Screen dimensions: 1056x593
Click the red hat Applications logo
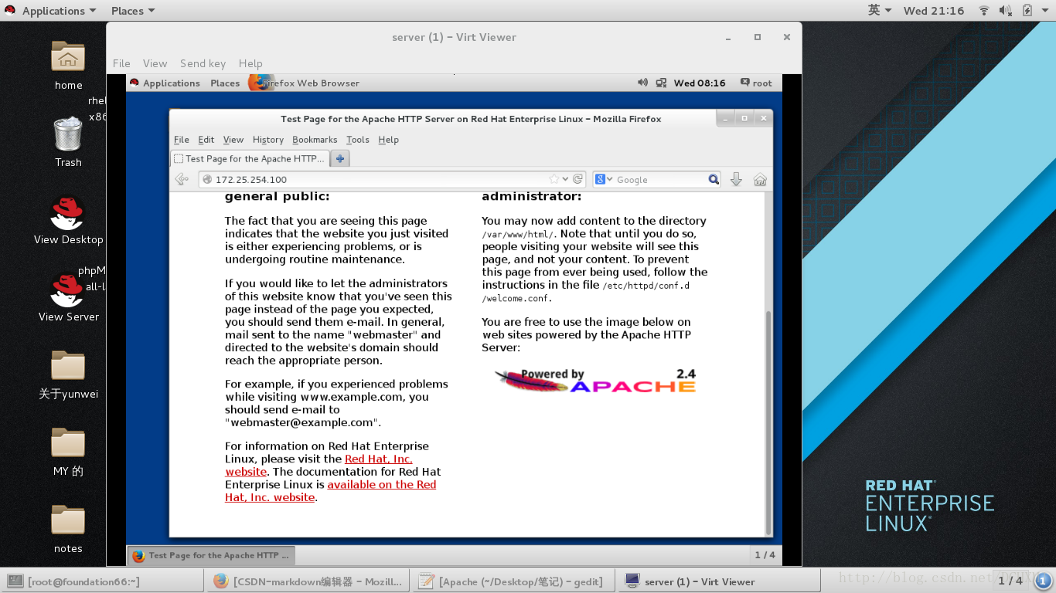pyautogui.click(x=9, y=10)
